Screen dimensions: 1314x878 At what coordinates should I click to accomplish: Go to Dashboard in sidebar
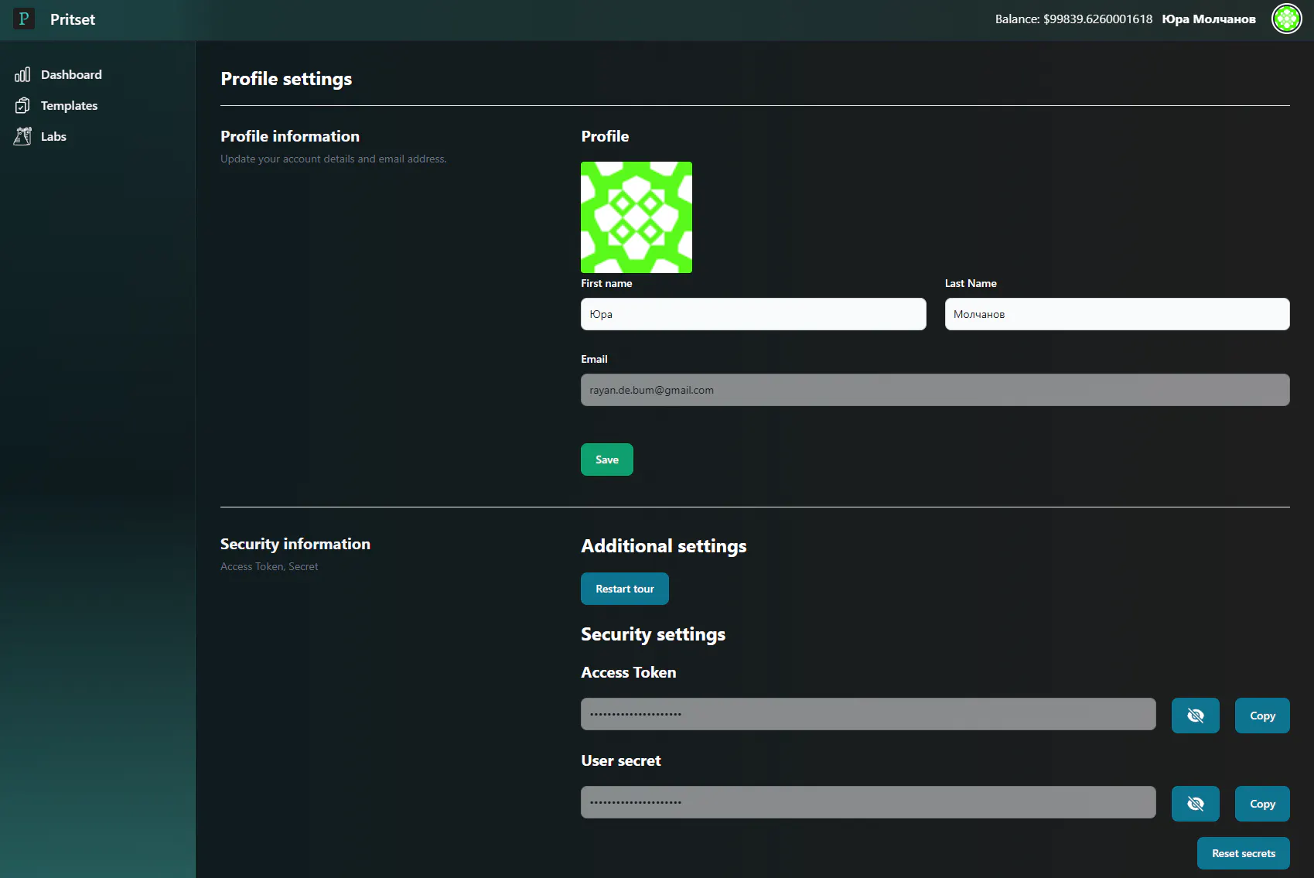(71, 74)
